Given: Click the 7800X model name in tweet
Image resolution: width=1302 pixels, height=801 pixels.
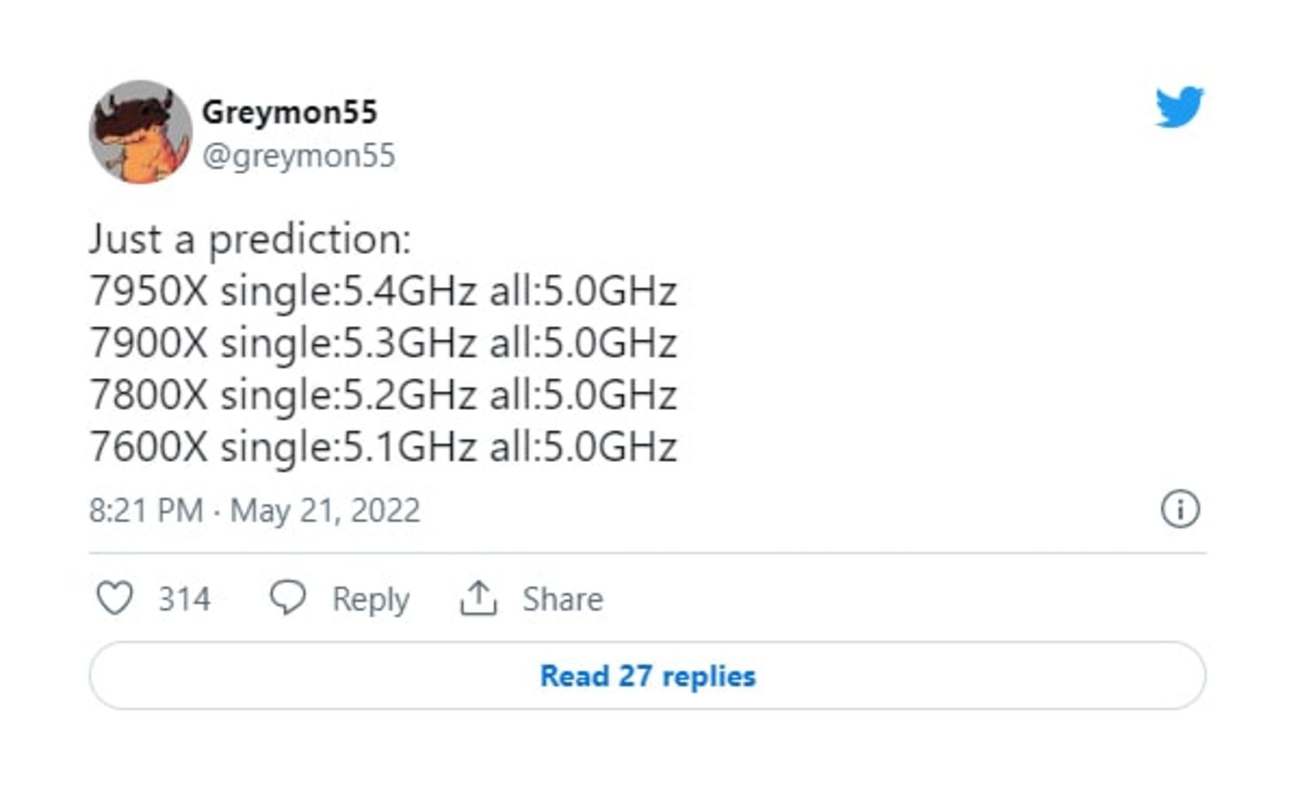Looking at the screenshot, I should tap(149, 395).
